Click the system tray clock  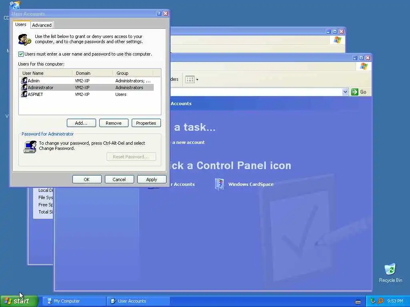395,301
